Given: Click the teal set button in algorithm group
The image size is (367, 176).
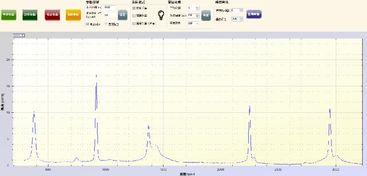Looking at the screenshot, I should (206, 15).
